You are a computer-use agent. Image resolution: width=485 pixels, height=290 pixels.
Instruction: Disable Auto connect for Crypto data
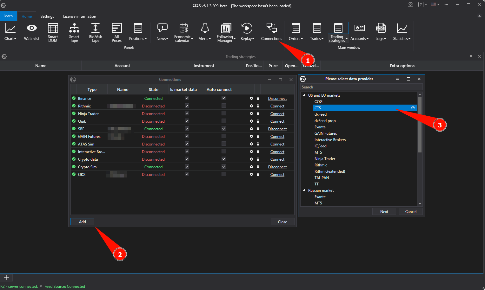pyautogui.click(x=224, y=159)
